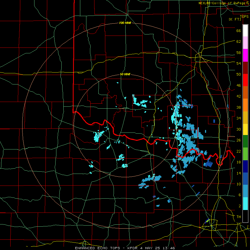
Task: Click the 30 value on the scale
Action: pyautogui.click(x=239, y=129)
